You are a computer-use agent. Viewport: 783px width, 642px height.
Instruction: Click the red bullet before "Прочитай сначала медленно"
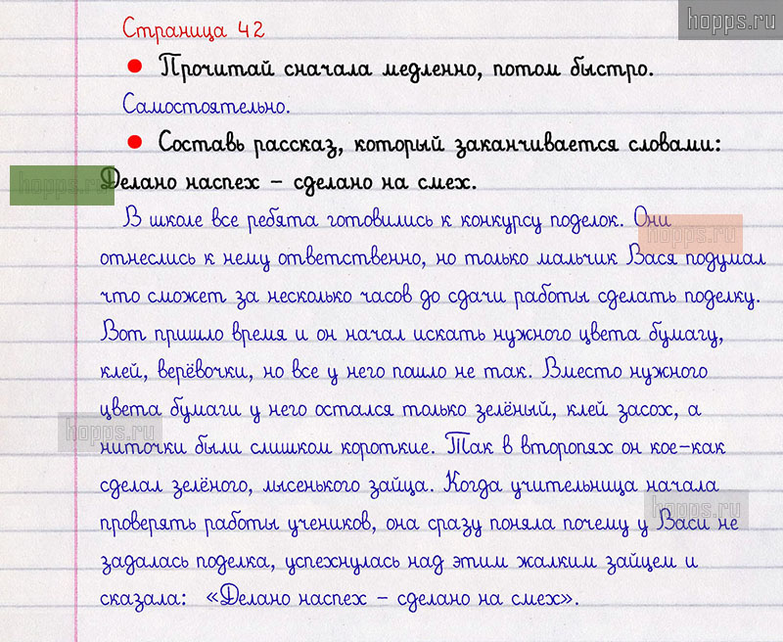pos(135,67)
